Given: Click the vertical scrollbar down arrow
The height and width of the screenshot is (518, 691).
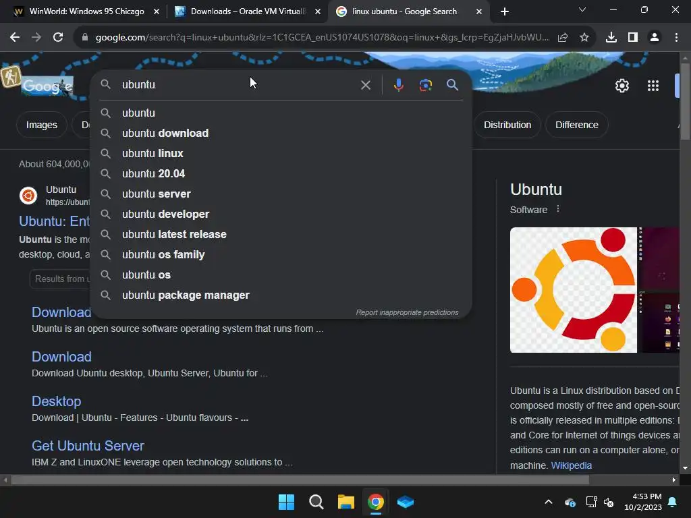Looking at the screenshot, I should (685, 468).
